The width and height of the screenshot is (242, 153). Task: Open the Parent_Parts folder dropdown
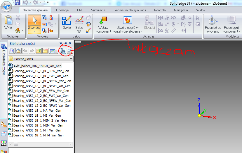point(71,59)
